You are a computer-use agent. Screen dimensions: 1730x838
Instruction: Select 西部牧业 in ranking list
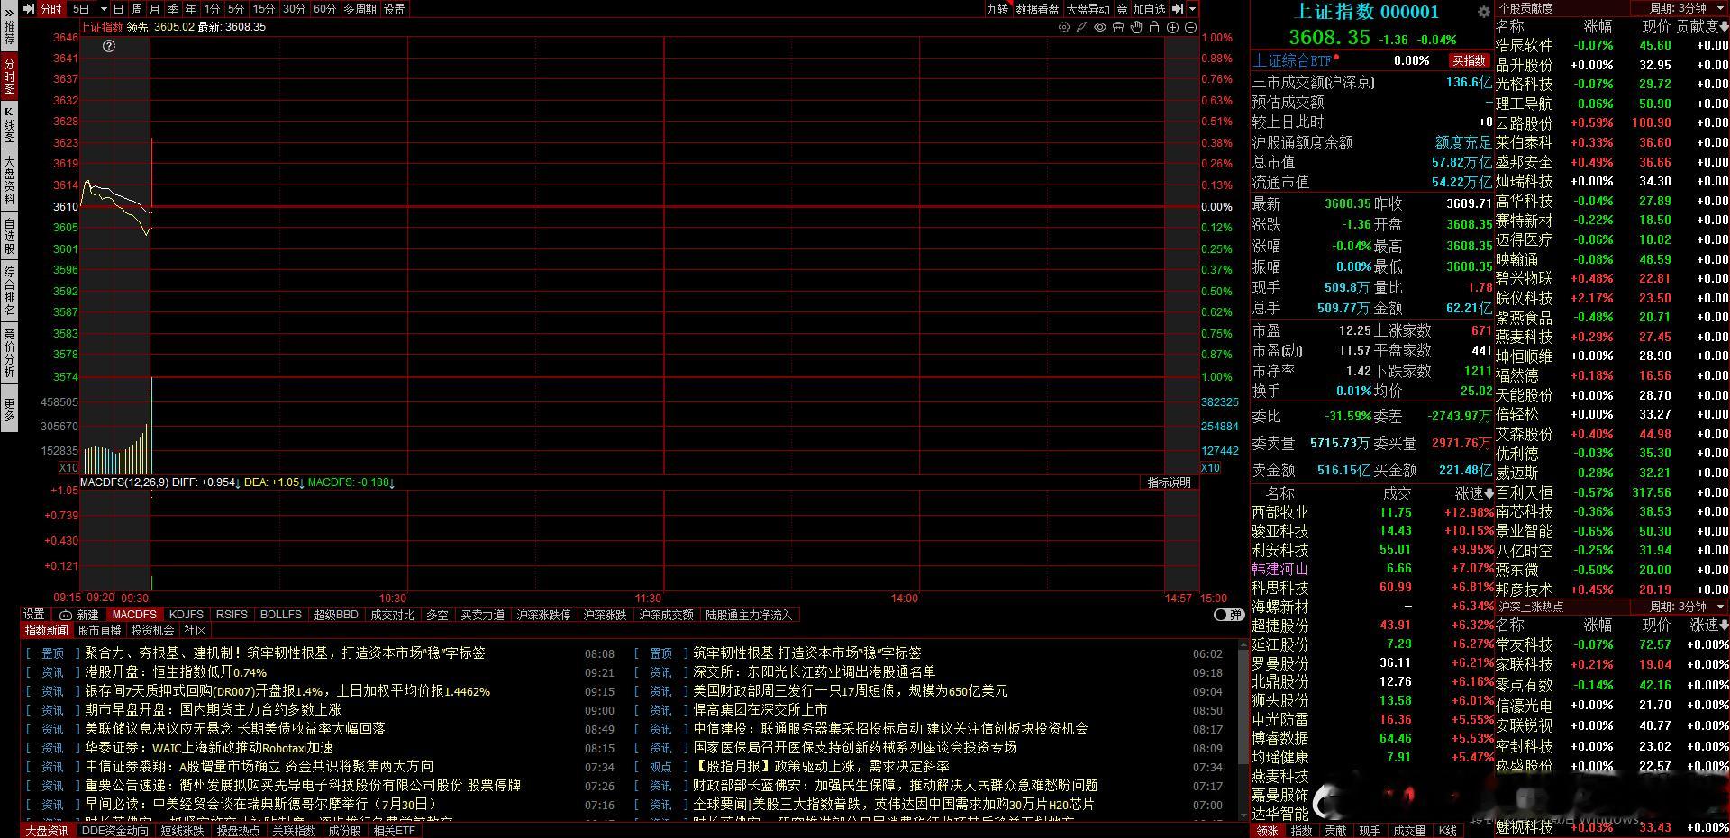pyautogui.click(x=1279, y=512)
